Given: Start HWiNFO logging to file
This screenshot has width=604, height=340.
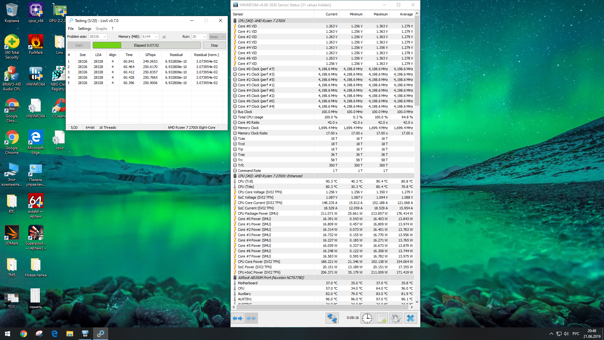Looking at the screenshot, I should coord(381,318).
